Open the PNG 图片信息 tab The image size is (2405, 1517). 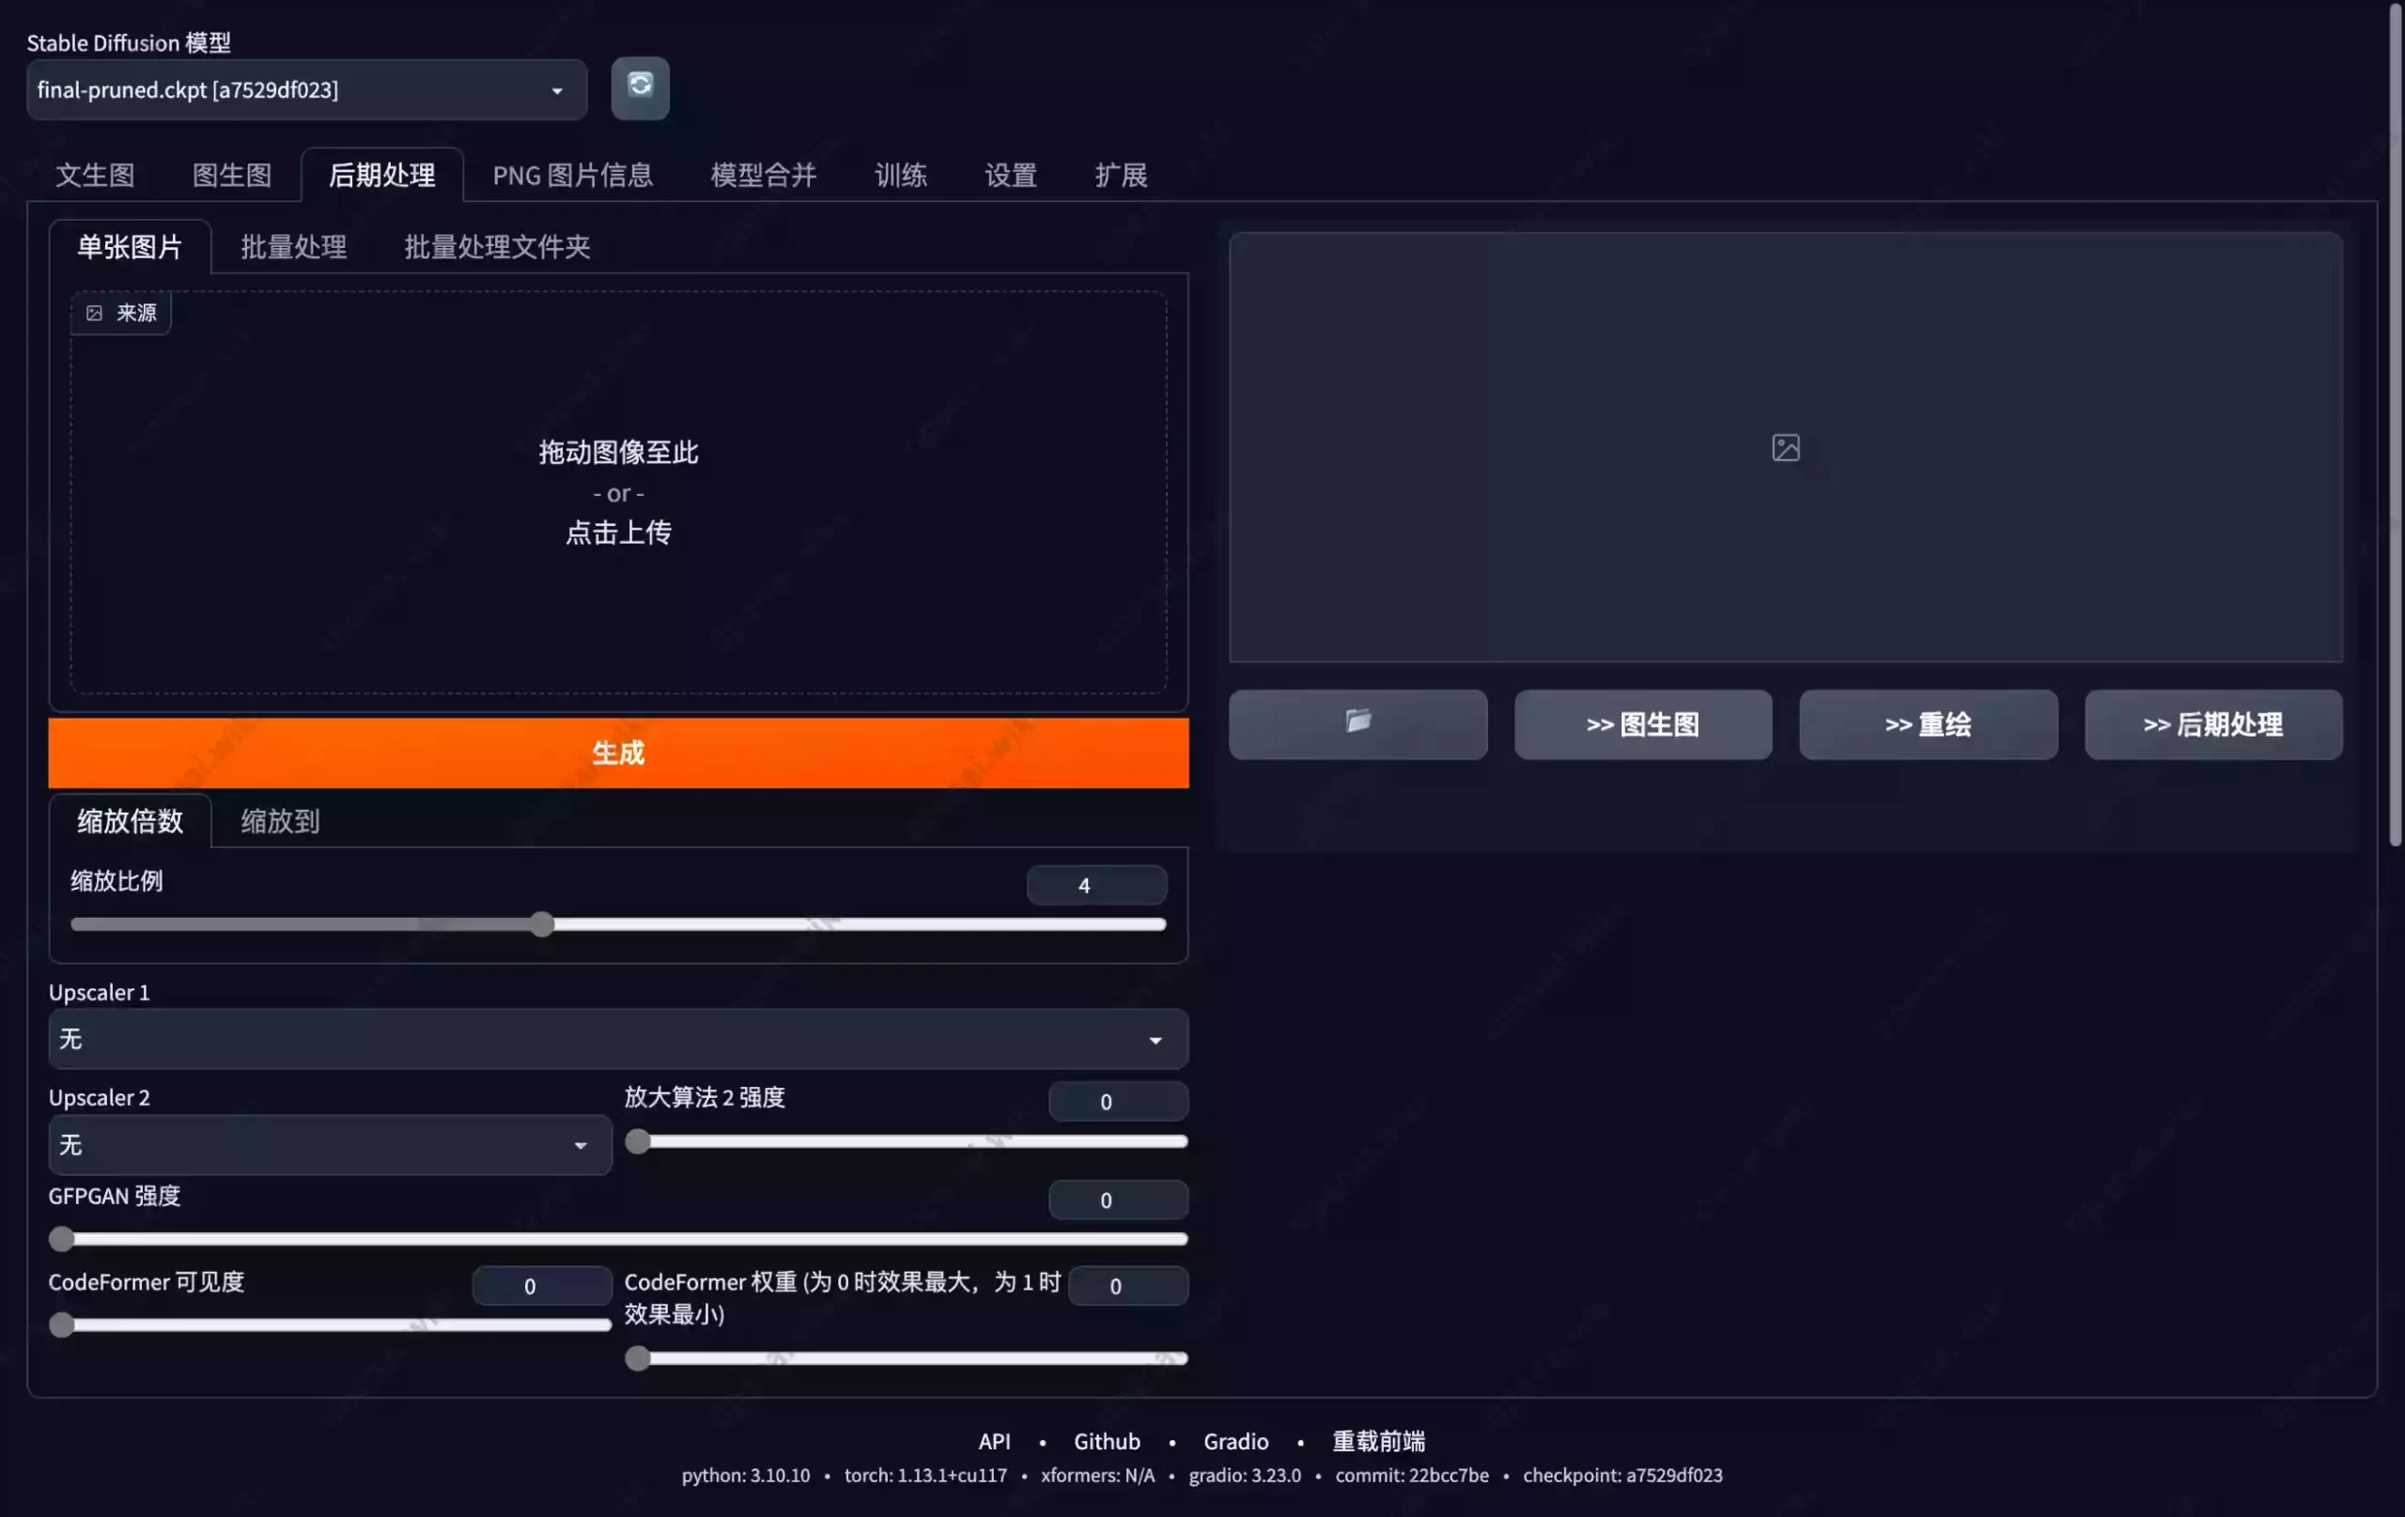pos(572,176)
